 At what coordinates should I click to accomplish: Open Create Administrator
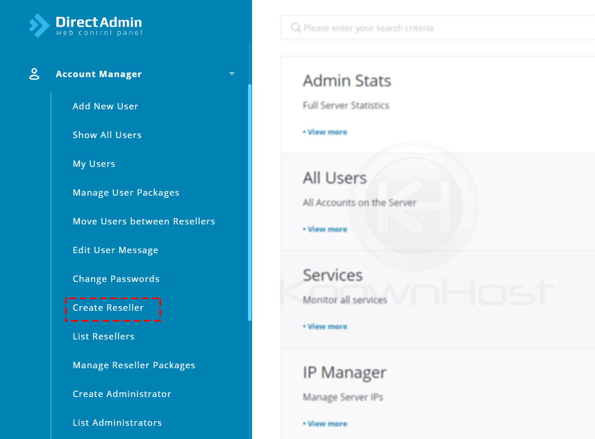click(121, 394)
